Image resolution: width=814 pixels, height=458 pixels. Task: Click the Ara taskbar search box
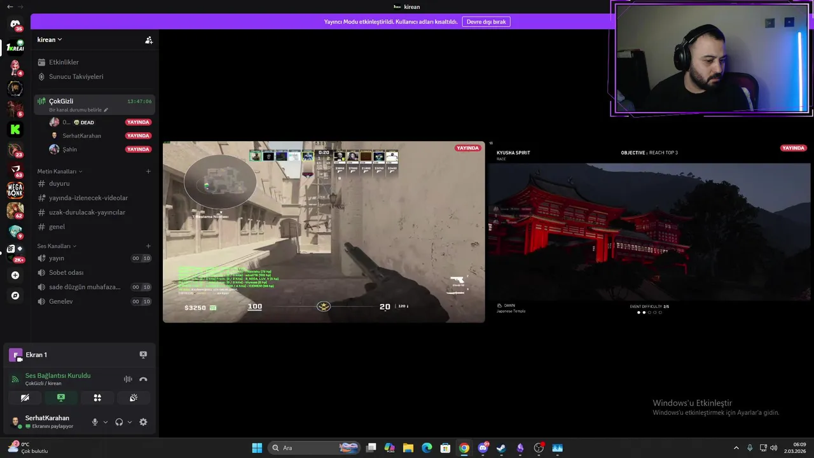click(x=315, y=448)
